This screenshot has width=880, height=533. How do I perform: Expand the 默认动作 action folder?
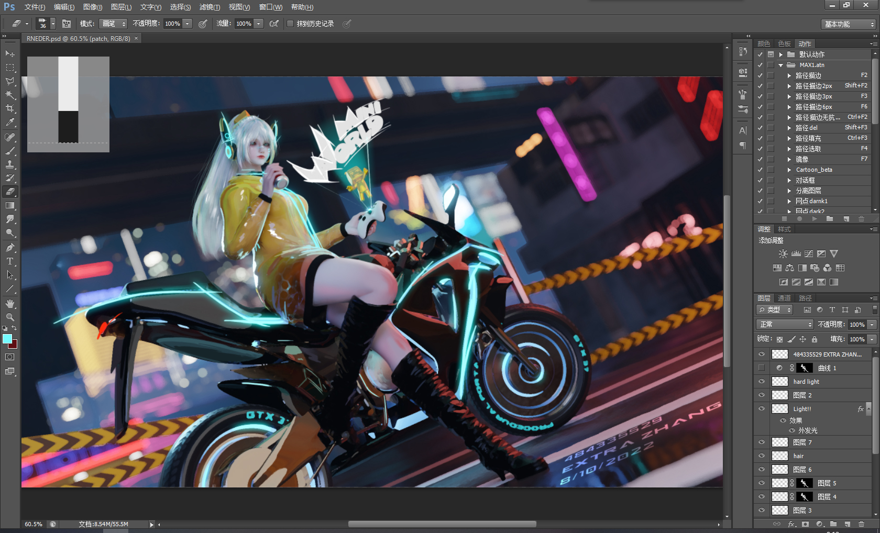[781, 54]
